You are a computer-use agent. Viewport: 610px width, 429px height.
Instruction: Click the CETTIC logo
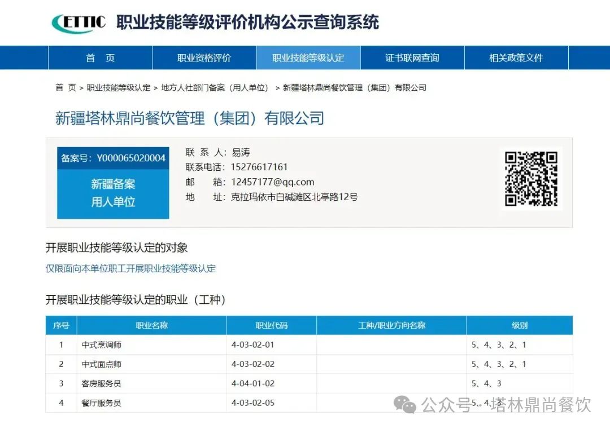pyautogui.click(x=79, y=23)
